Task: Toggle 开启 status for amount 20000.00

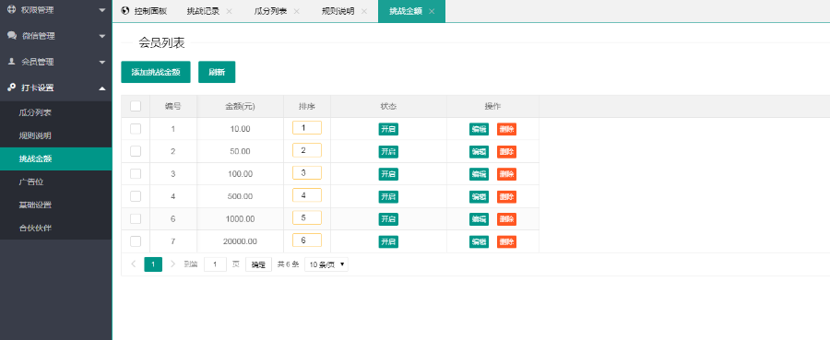Action: [x=388, y=241]
